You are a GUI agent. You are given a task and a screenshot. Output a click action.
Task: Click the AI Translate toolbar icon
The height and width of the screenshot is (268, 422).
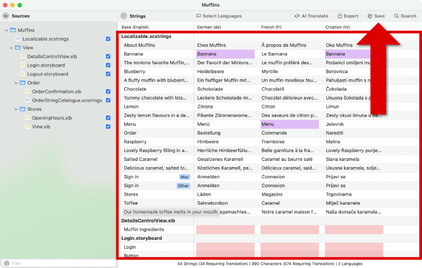click(297, 16)
